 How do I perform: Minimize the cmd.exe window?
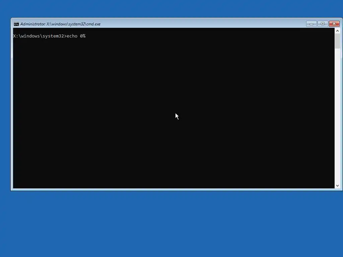(311, 24)
